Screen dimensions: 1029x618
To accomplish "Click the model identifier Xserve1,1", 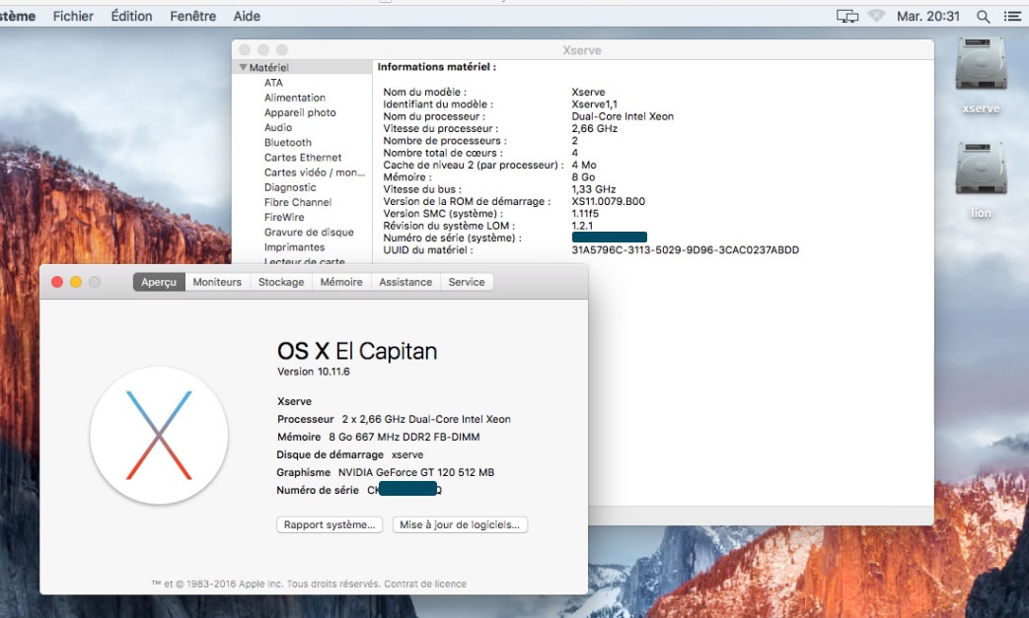I will click(x=595, y=104).
